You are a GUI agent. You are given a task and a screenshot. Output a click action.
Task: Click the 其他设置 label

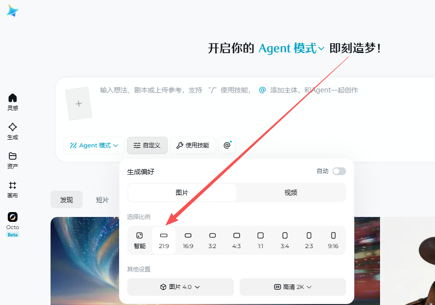[x=139, y=269]
